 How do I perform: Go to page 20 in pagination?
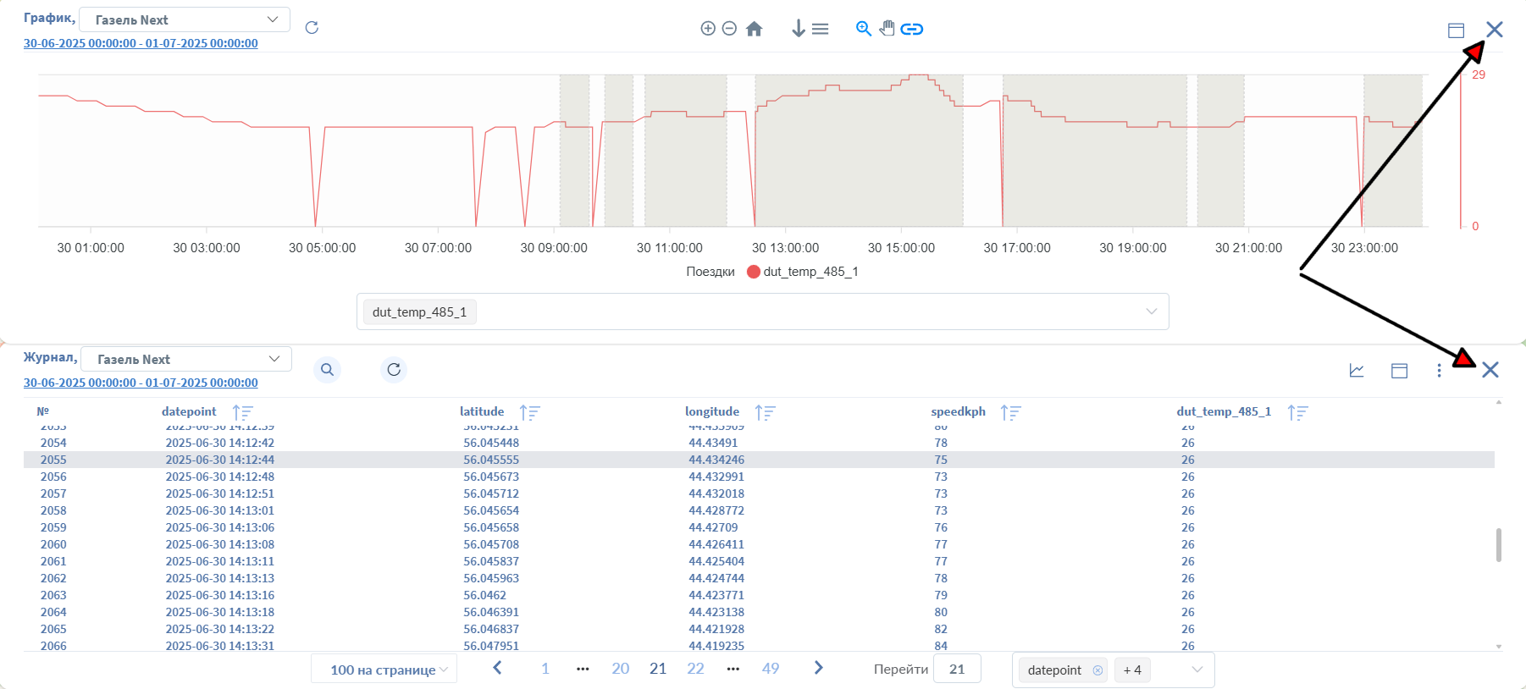[620, 669]
